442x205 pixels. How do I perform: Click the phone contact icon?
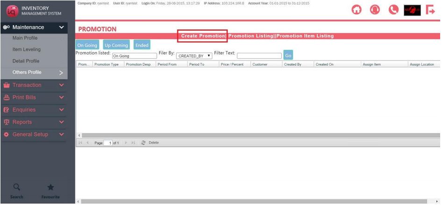tap(393, 10)
